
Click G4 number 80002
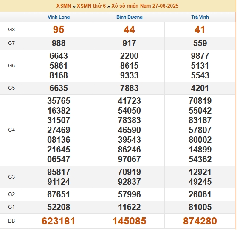[200, 140]
